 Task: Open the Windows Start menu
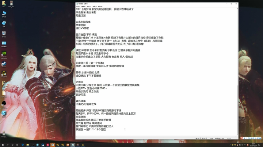3,145
